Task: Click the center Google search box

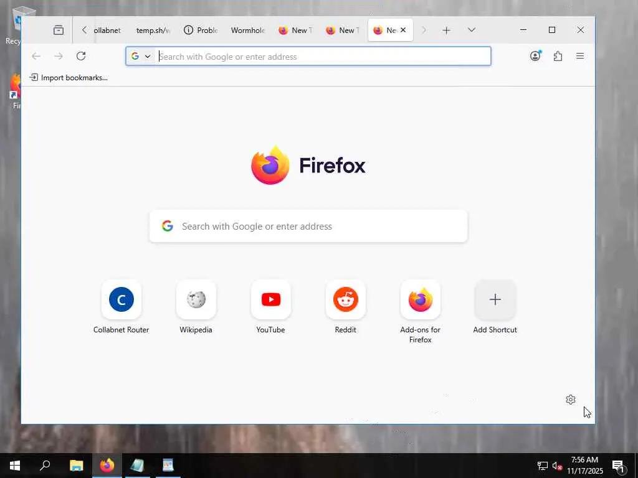Action: click(308, 227)
